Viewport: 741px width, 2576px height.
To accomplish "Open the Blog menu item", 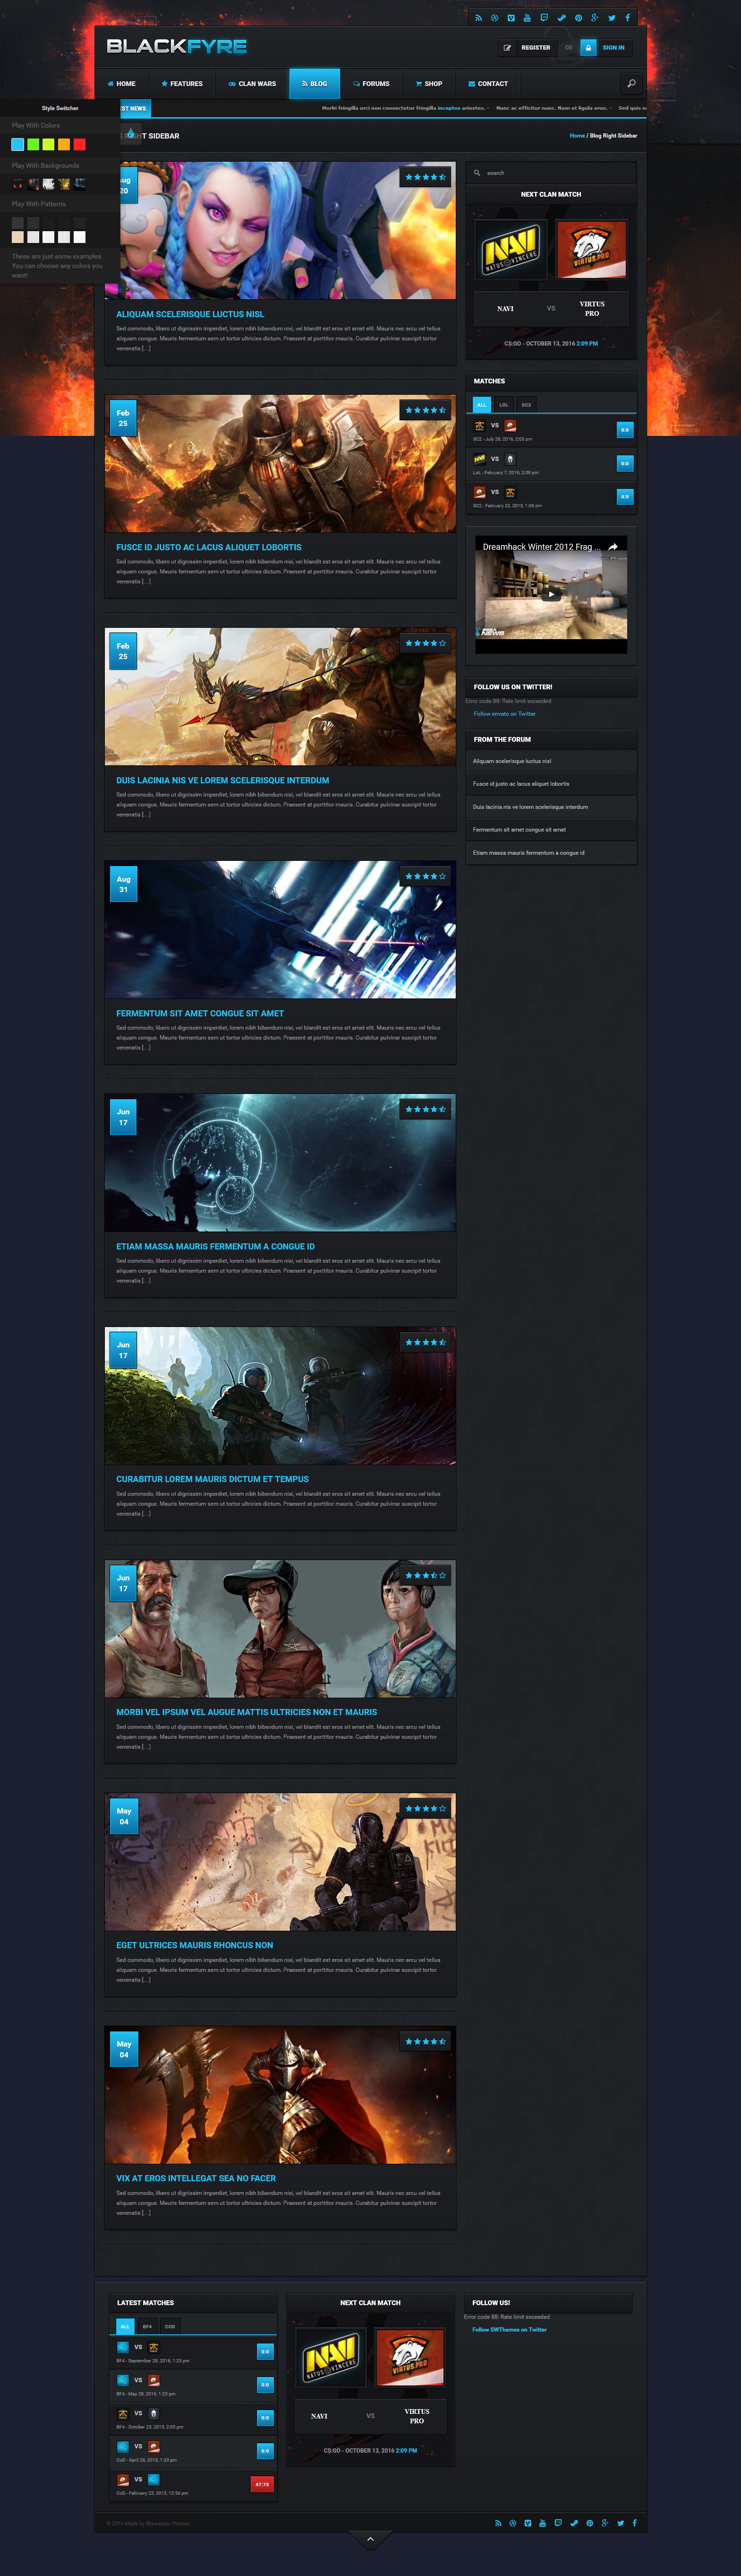I will (x=315, y=84).
